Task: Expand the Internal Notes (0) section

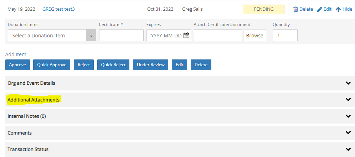Action: click(x=180, y=116)
